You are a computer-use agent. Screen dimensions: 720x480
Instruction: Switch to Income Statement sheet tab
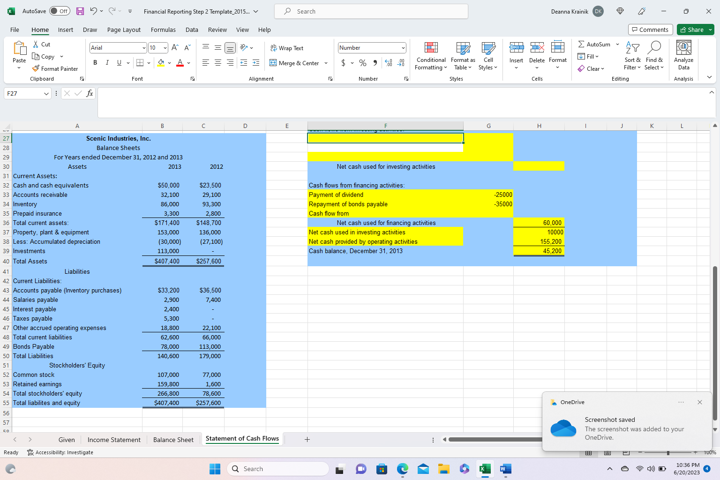tap(114, 440)
